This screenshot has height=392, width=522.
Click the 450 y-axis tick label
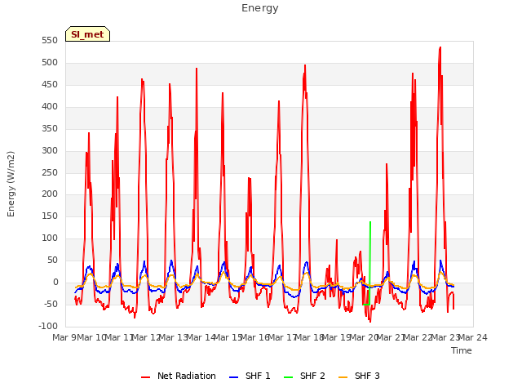[x=50, y=85]
